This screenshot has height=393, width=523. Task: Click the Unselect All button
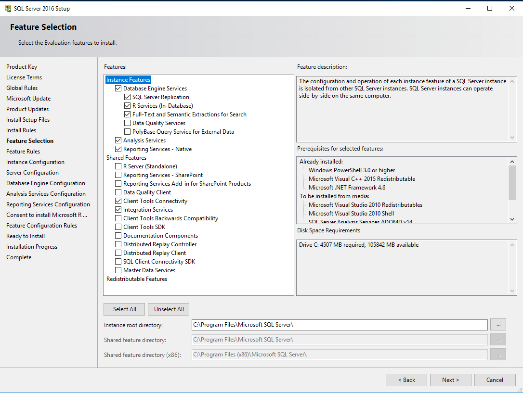pos(169,309)
